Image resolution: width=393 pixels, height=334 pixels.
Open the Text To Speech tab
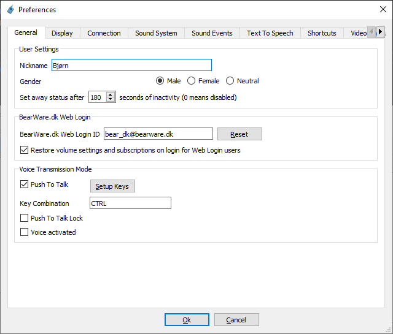[x=270, y=33]
